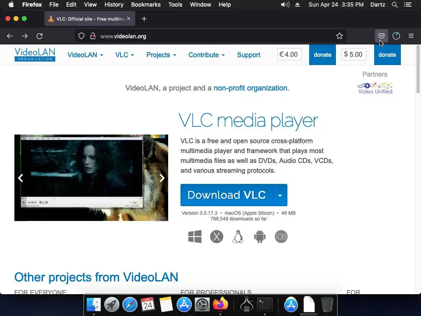Close the VLC Official site tab
The height and width of the screenshot is (316, 421).
[129, 19]
